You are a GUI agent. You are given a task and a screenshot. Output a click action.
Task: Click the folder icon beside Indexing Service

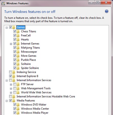click(x=14, y=72)
